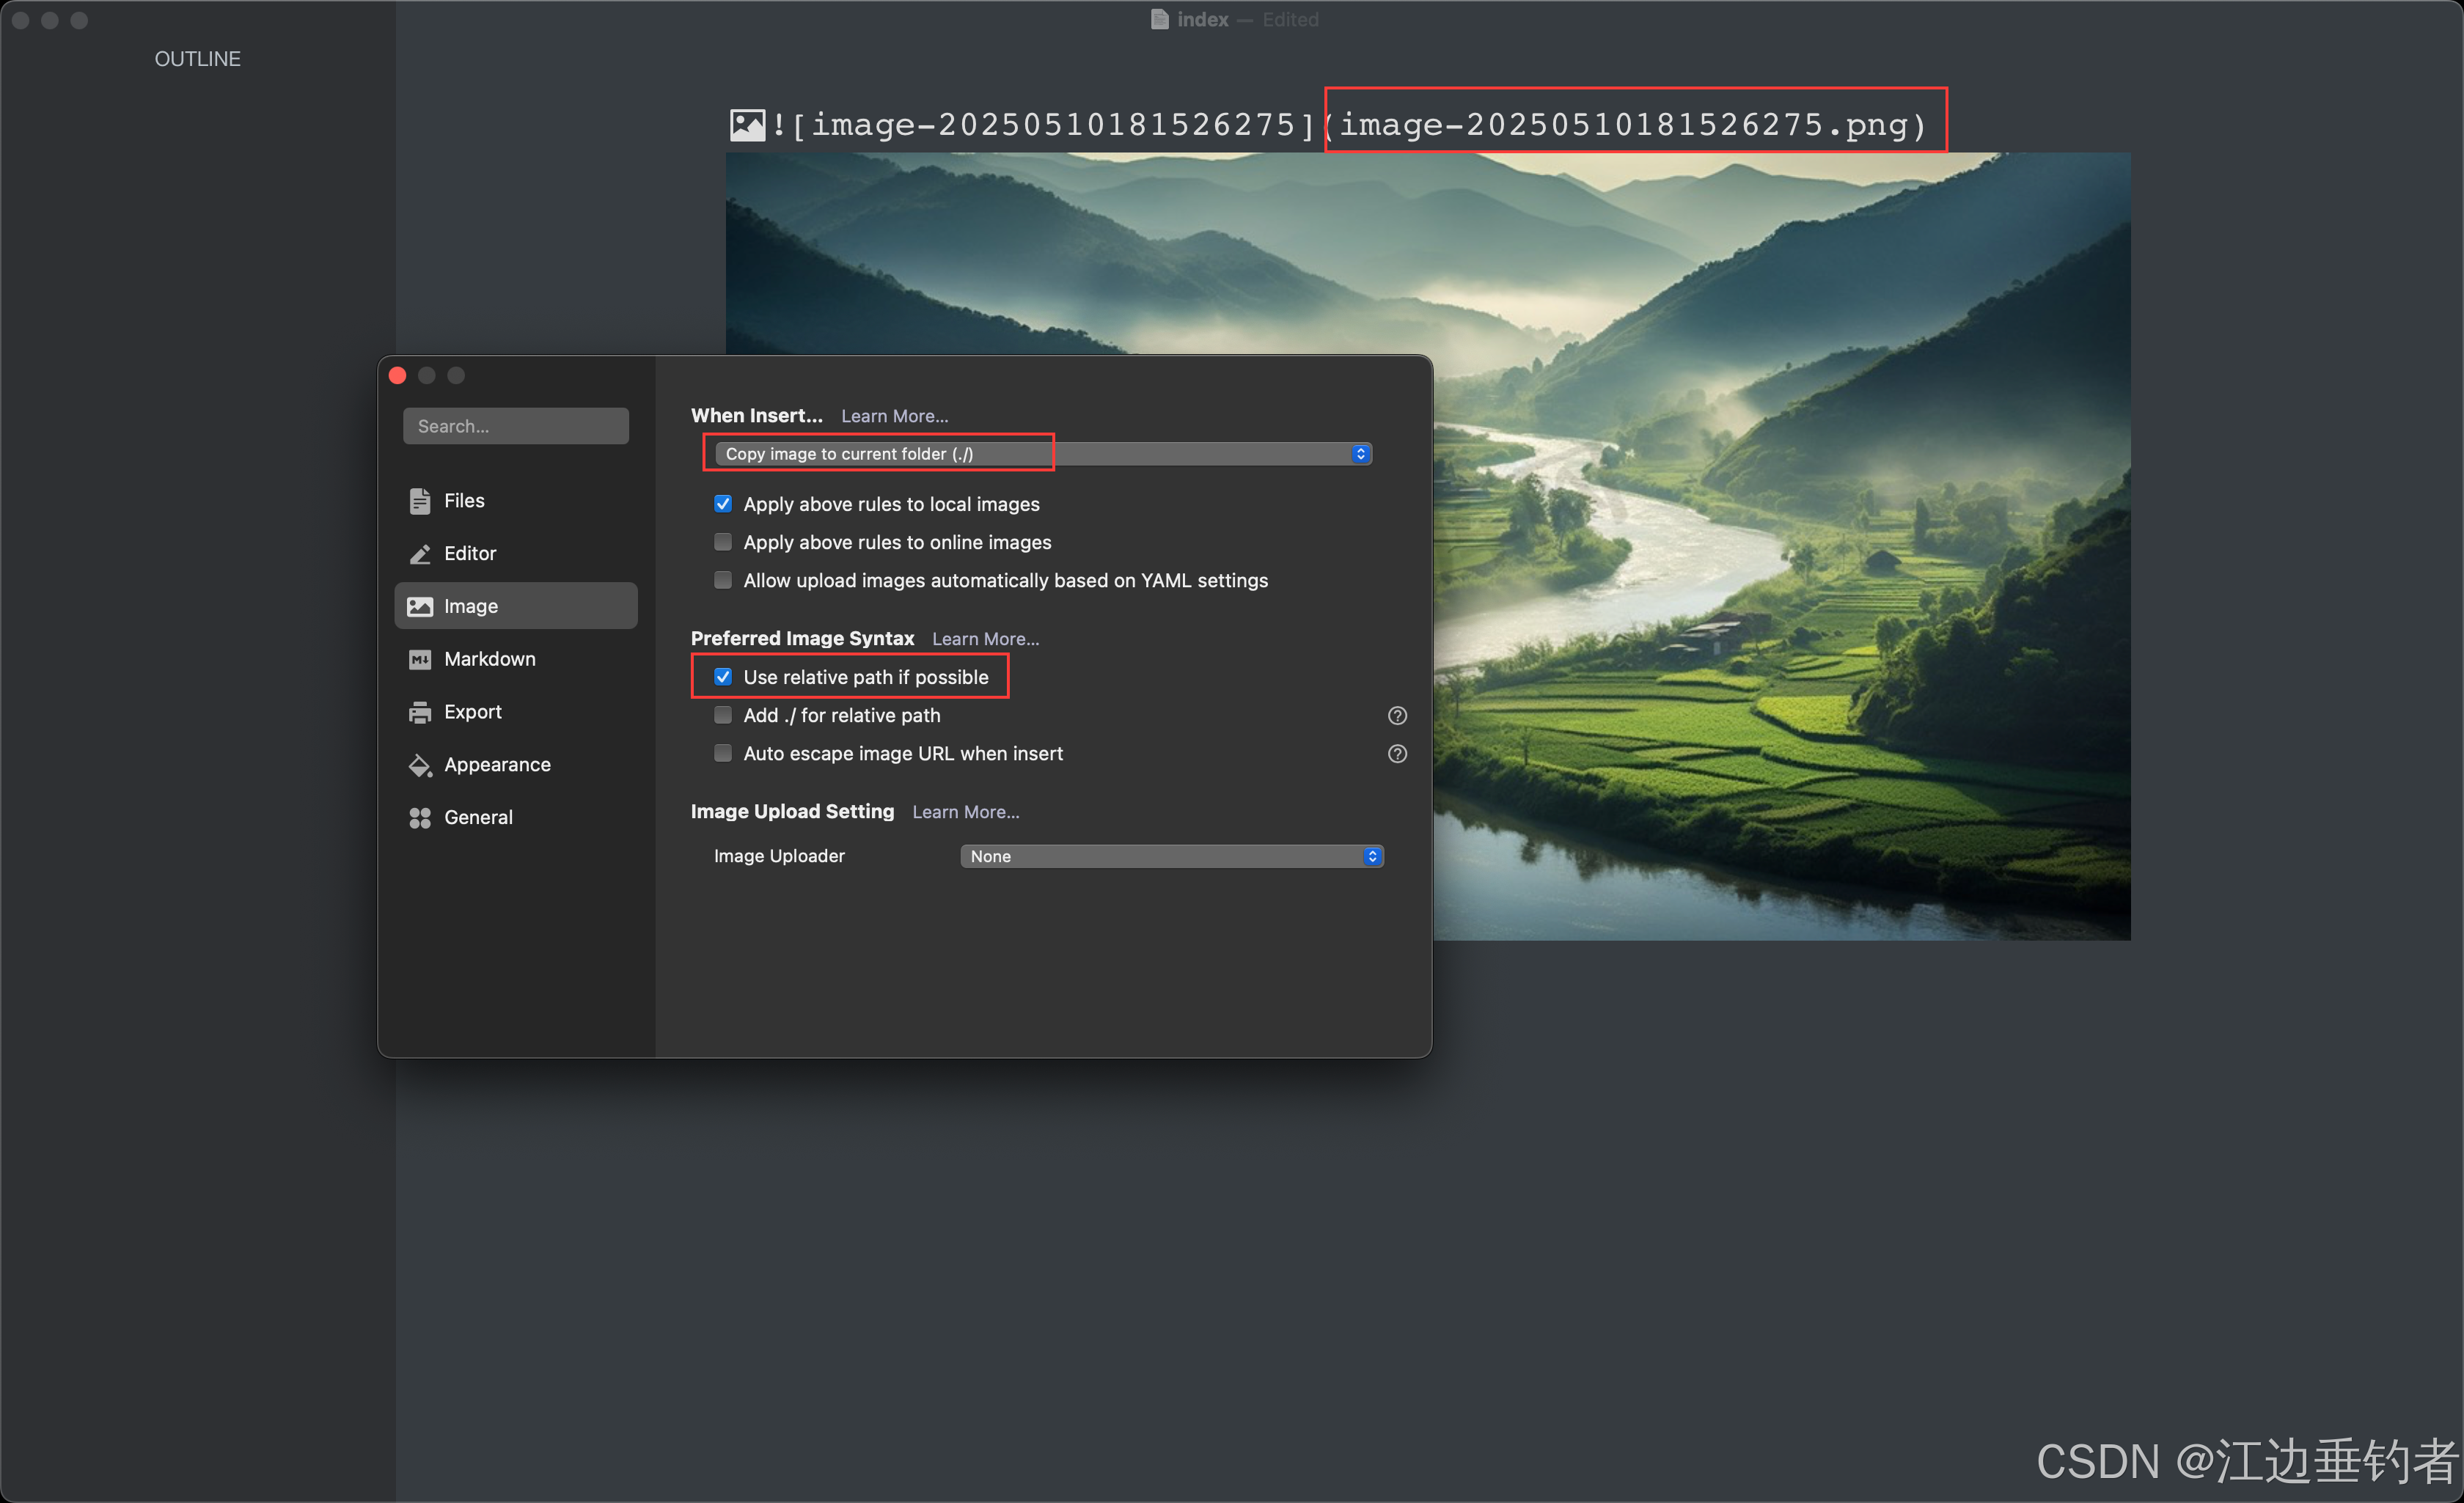Uncheck Apply above rules to local images
Image resolution: width=2464 pixels, height=1503 pixels.
coord(723,504)
